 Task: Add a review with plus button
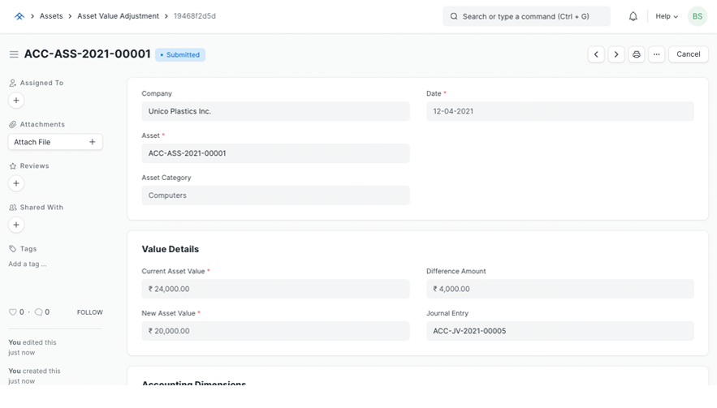[x=16, y=183]
